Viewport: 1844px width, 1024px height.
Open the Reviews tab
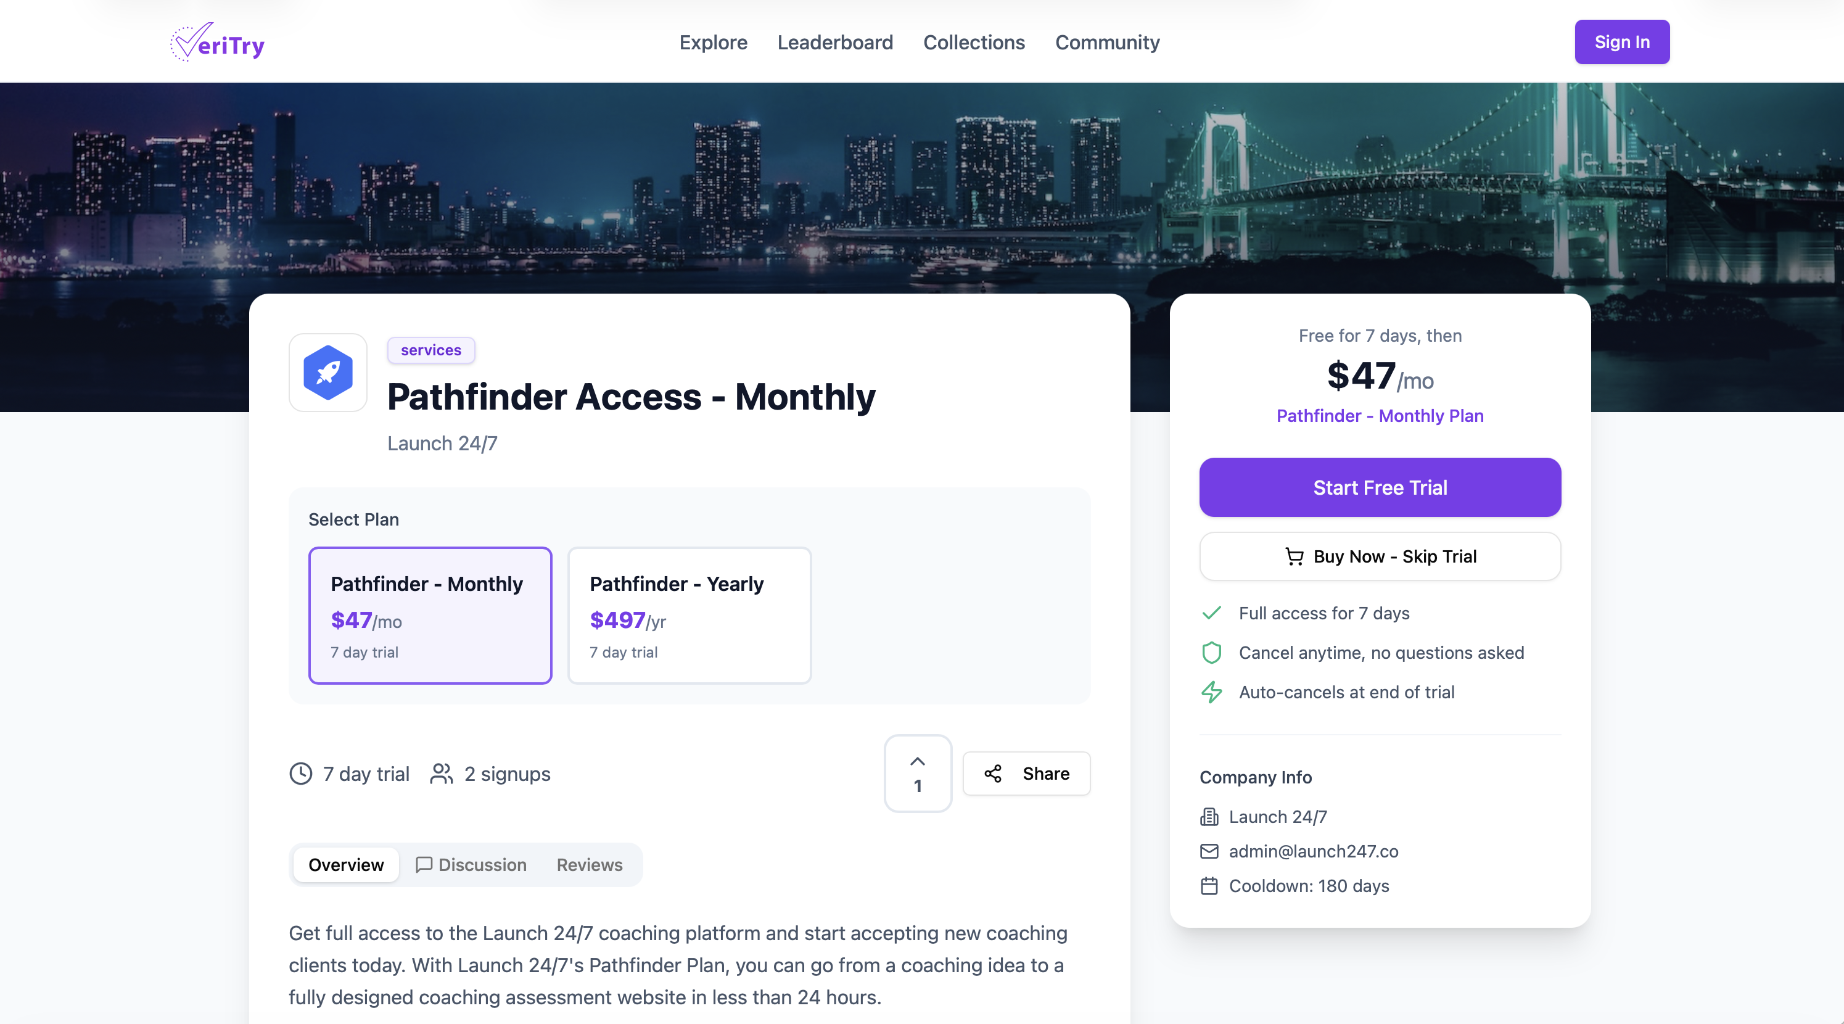point(589,865)
